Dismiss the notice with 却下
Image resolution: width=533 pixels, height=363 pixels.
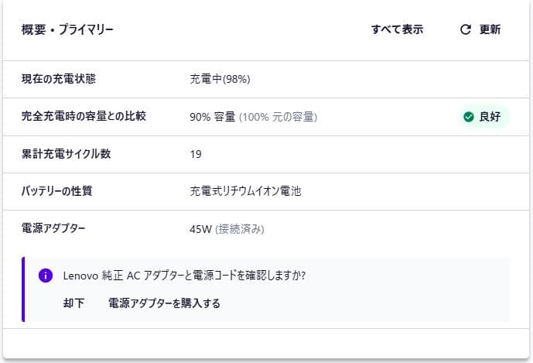pyautogui.click(x=73, y=303)
